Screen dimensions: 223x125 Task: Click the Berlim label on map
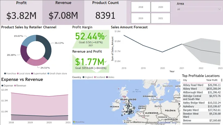(x=158, y=106)
